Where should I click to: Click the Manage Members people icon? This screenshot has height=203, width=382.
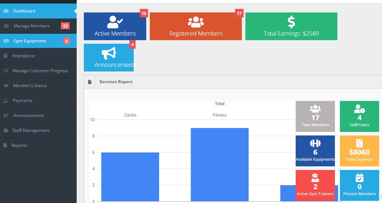(6, 26)
